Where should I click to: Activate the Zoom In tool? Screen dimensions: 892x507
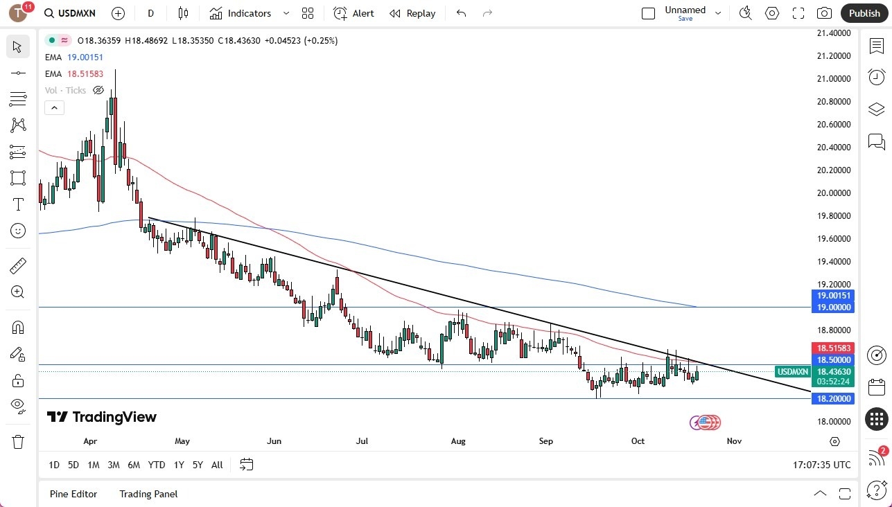click(x=18, y=292)
